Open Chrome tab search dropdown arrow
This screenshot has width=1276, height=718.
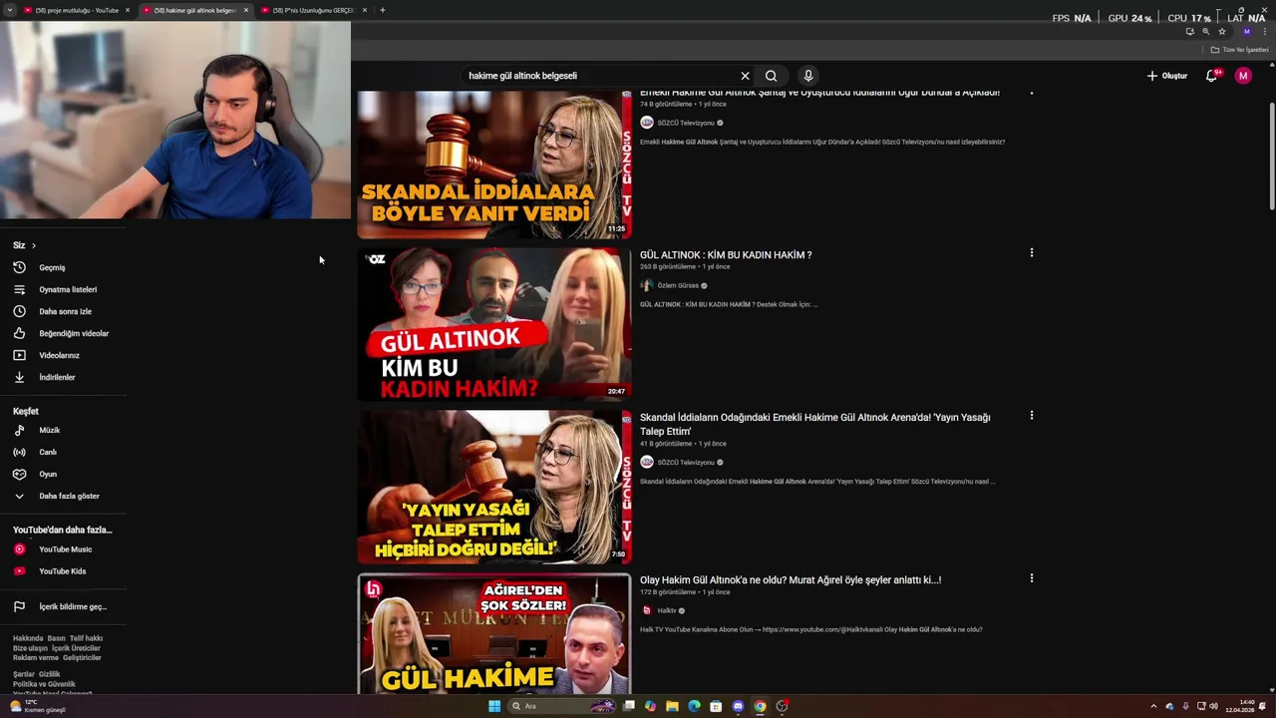coord(9,10)
